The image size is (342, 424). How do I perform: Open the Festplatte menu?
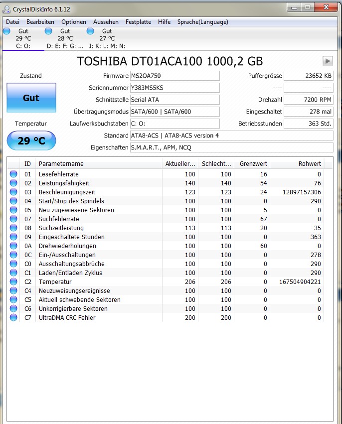(138, 22)
